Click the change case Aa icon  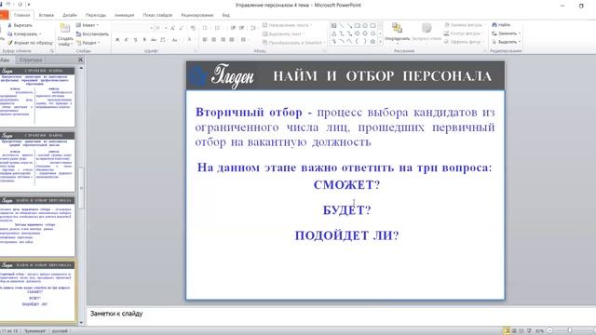tap(174, 39)
